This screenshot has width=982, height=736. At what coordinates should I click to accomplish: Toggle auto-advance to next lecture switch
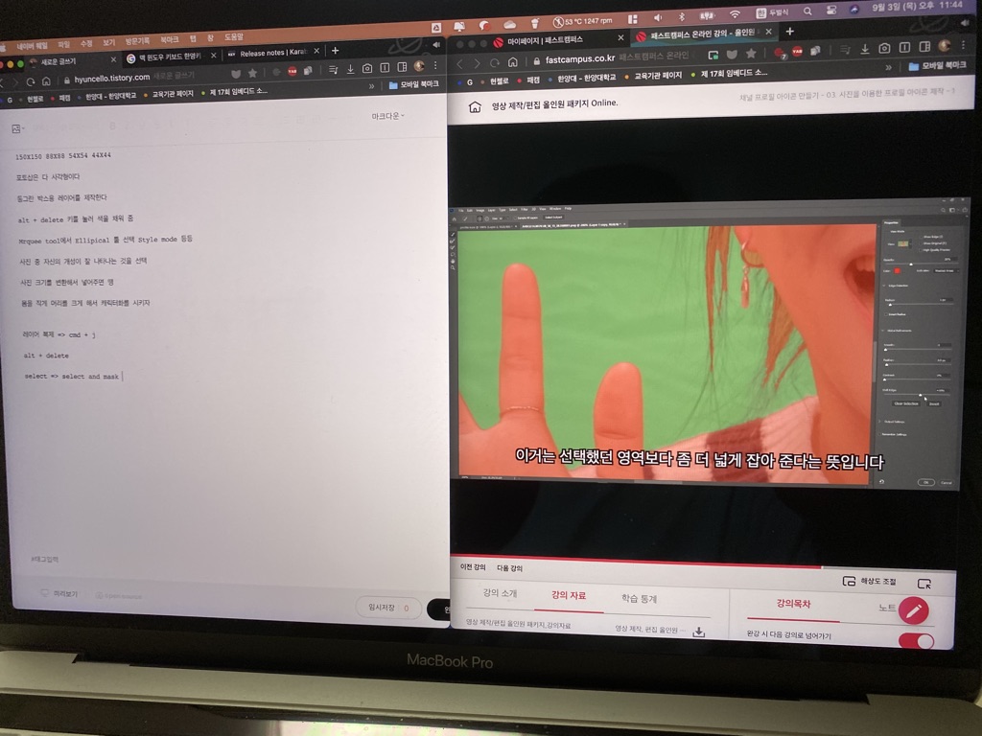(916, 641)
